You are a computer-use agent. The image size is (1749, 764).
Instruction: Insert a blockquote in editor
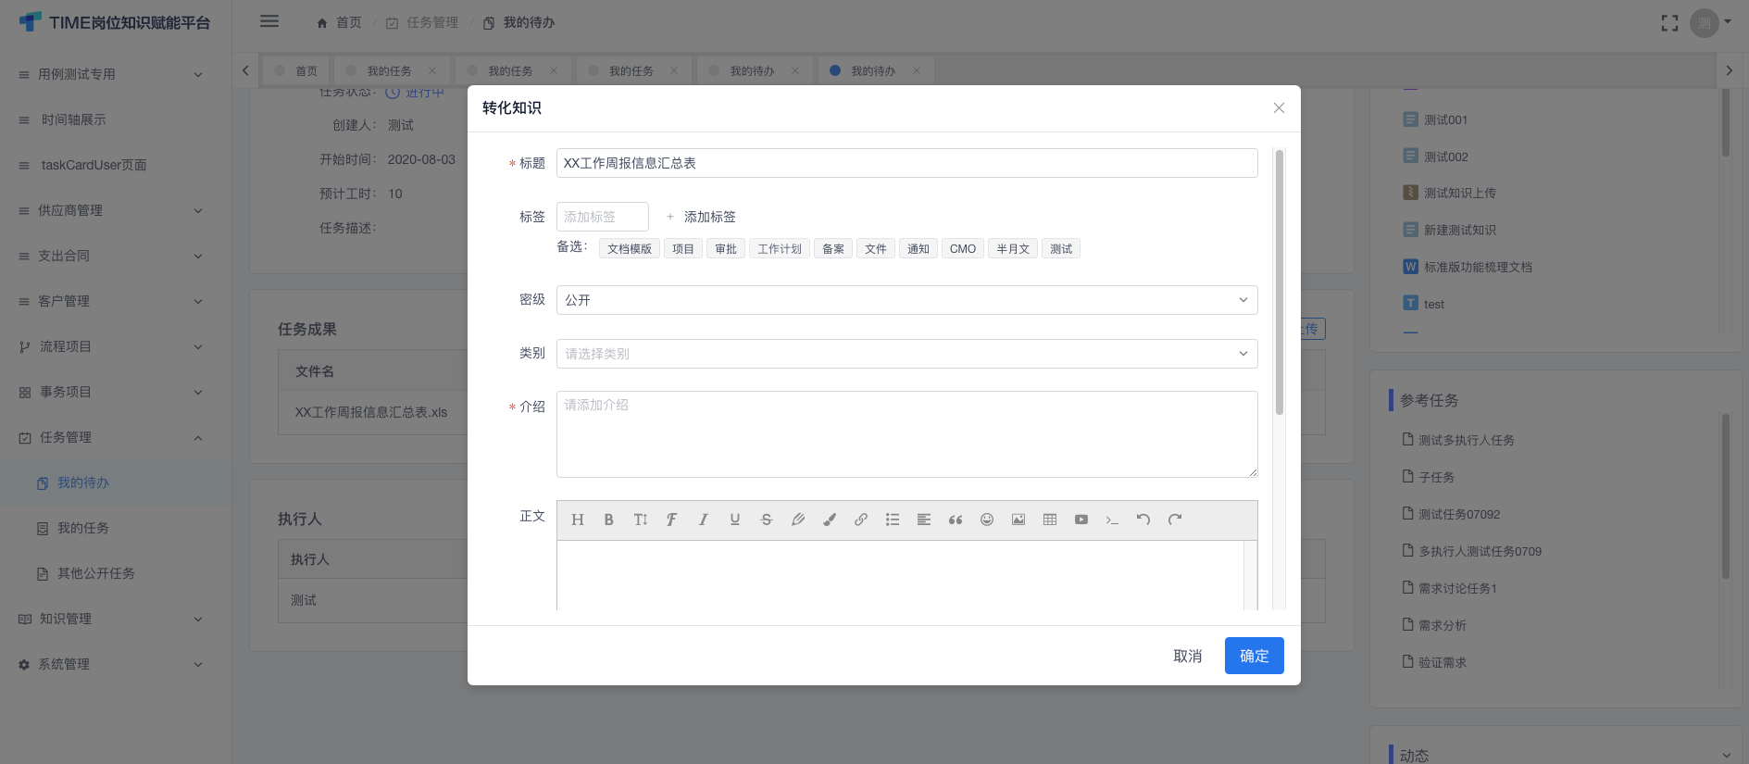click(956, 520)
